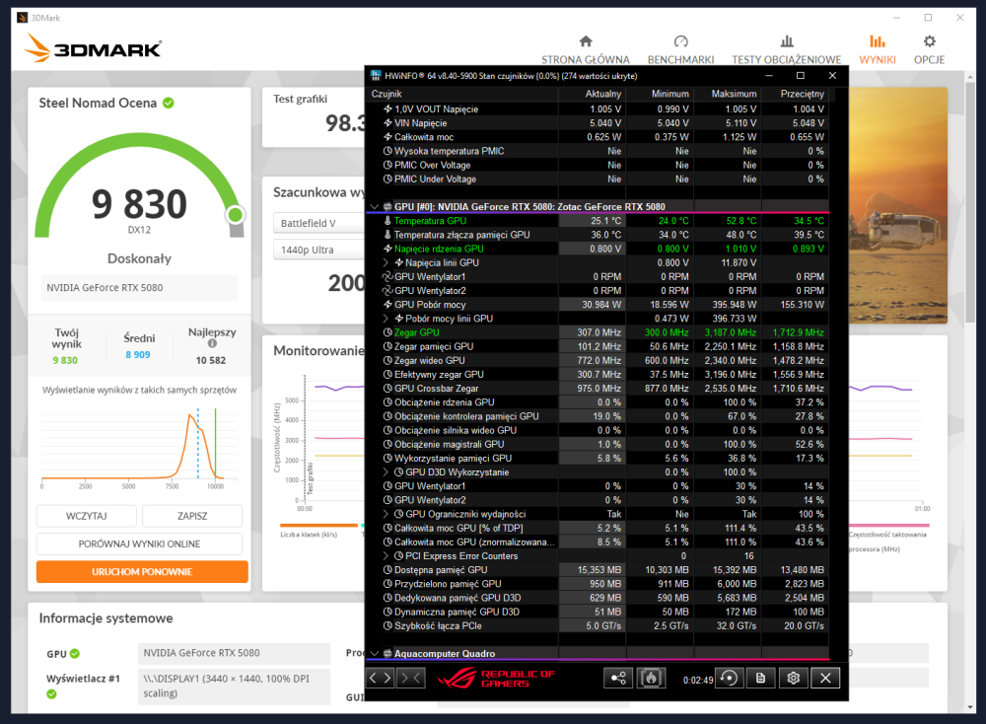
Task: Select Temperatura złącza pamięci GPU row
Action: tap(598, 235)
